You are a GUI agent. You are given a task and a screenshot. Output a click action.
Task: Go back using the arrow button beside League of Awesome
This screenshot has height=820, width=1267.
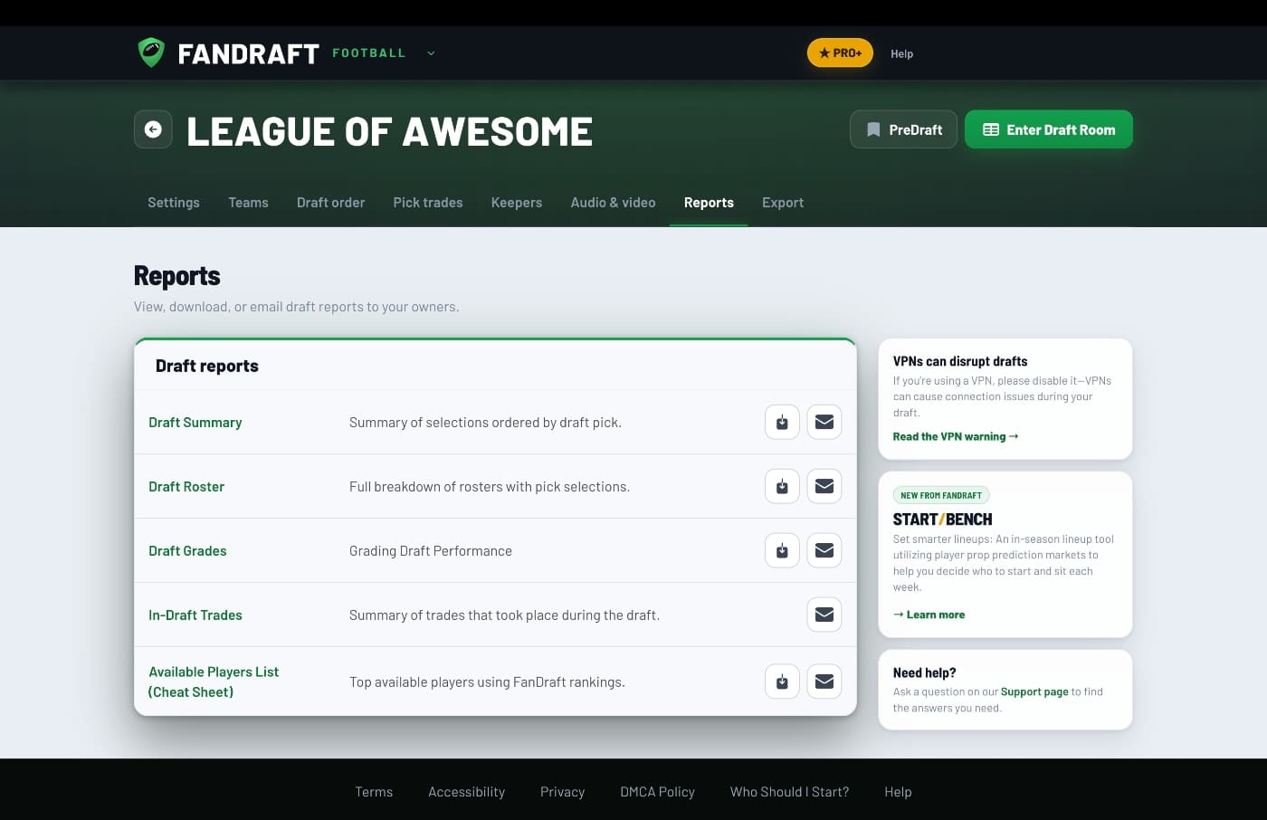[153, 129]
